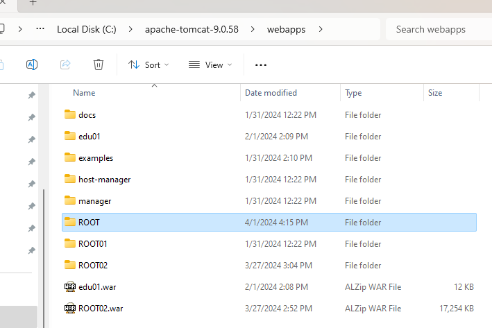The image size is (492, 328).
Task: Click the webapps breadcrumb
Action: [286, 29]
